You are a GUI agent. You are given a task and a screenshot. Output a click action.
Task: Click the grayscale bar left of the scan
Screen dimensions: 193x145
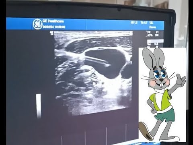click(x=39, y=106)
